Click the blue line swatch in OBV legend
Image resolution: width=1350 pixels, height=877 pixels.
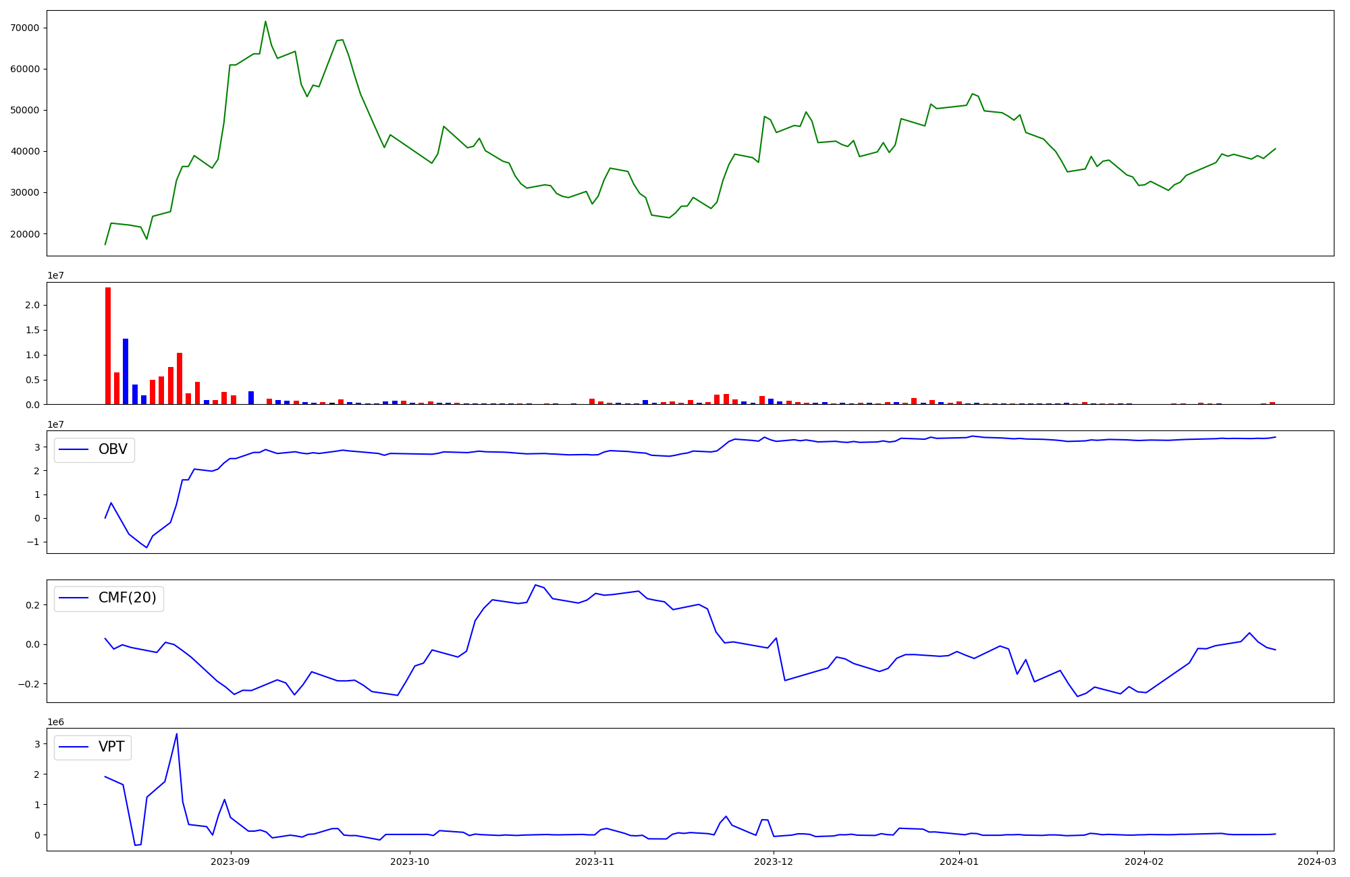coord(74,450)
